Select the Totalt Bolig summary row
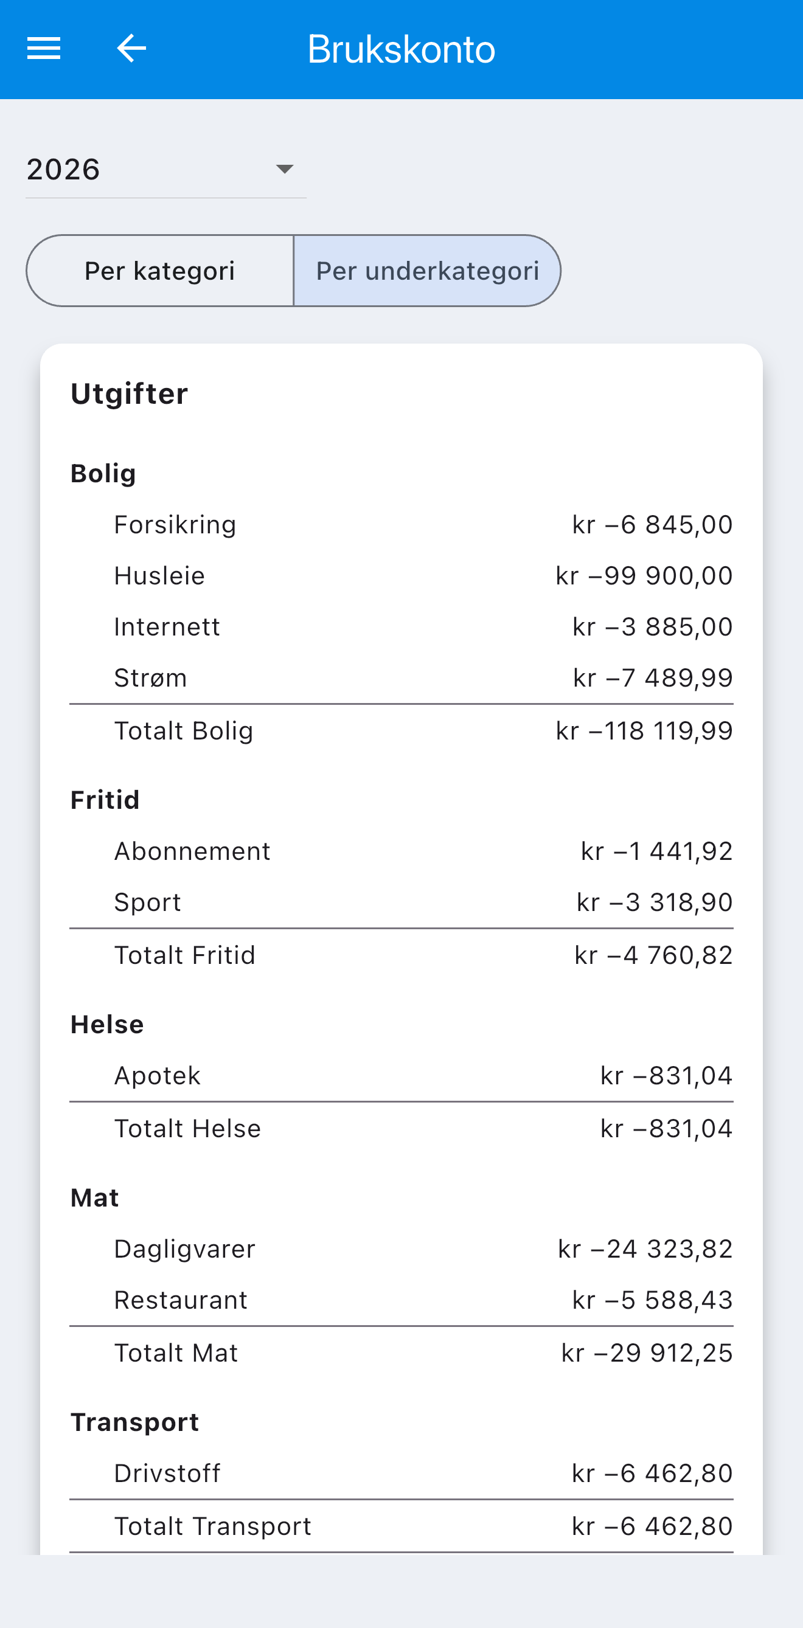Image resolution: width=803 pixels, height=1628 pixels. pos(401,730)
